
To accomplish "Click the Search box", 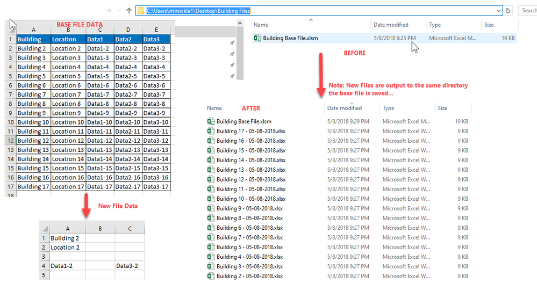I will point(528,11).
